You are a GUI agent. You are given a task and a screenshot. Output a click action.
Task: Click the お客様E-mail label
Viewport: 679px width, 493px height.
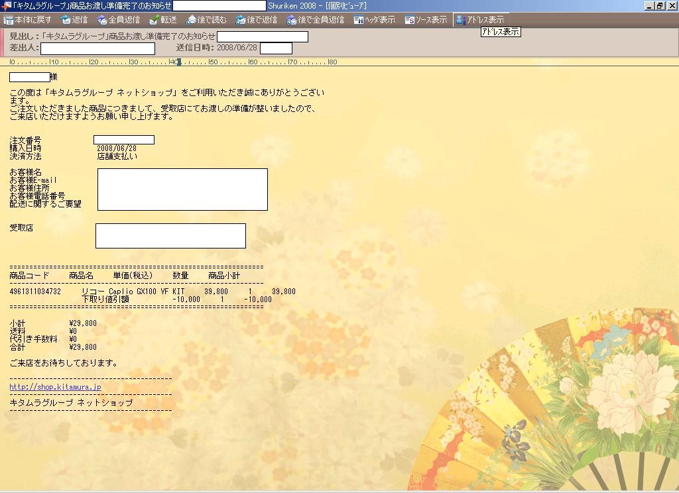(33, 180)
